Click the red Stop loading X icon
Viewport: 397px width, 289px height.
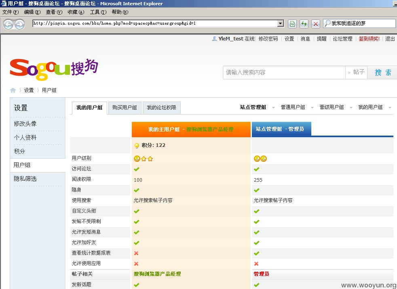click(x=315, y=24)
